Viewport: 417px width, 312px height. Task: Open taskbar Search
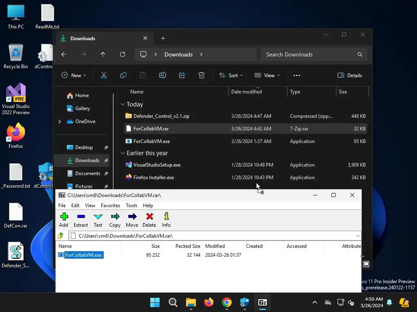pyautogui.click(x=173, y=302)
